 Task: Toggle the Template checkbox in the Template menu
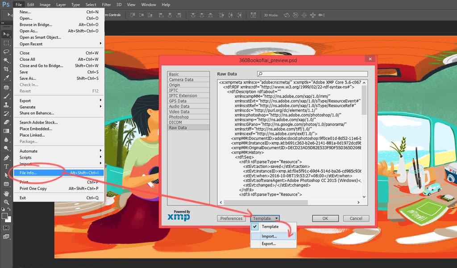255,226
